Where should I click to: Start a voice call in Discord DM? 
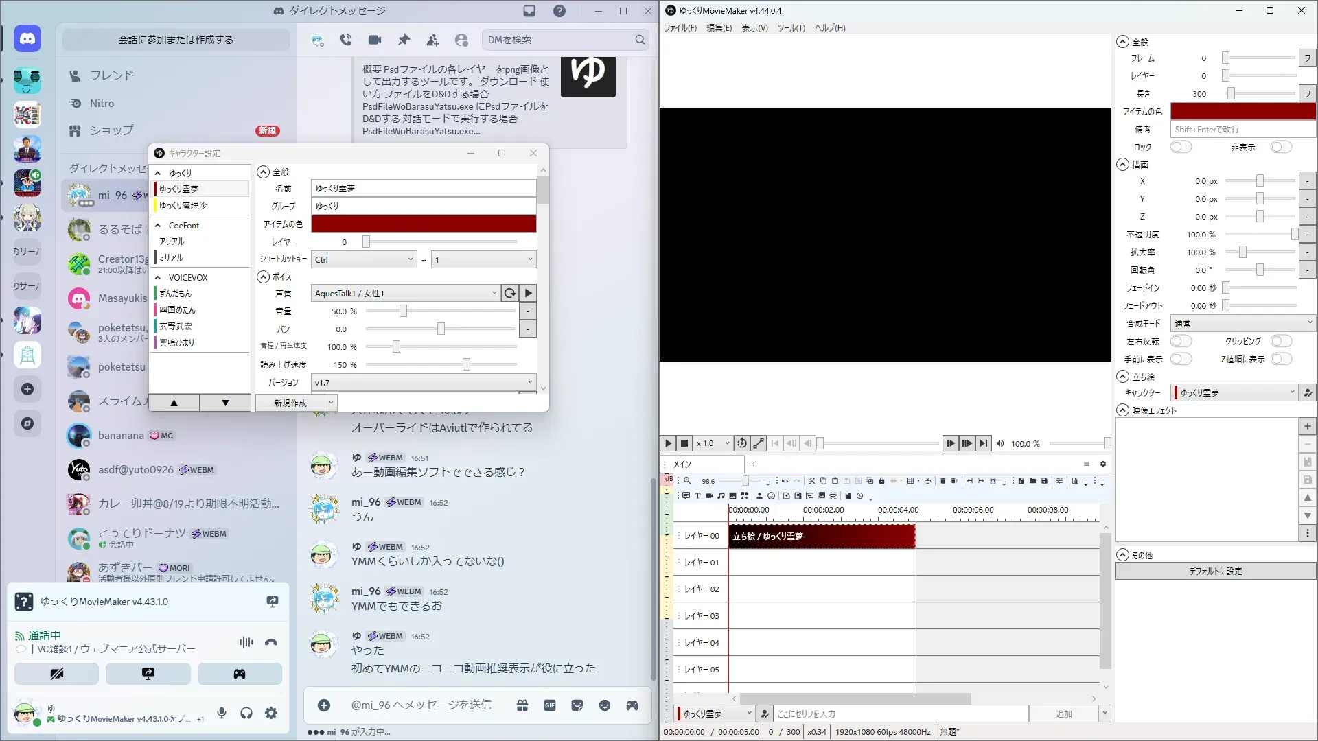pos(346,40)
